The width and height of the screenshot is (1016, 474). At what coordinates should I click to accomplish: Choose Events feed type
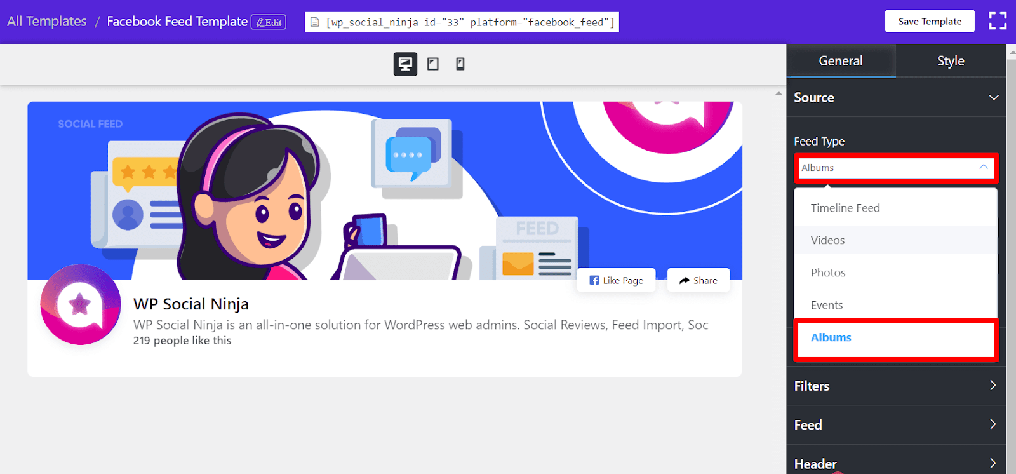(895, 305)
